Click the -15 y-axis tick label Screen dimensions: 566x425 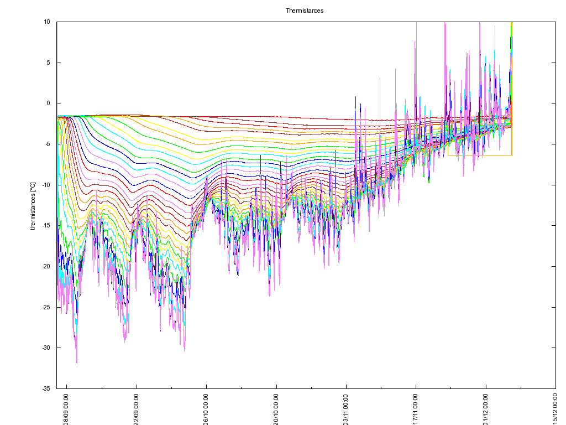coord(46,225)
